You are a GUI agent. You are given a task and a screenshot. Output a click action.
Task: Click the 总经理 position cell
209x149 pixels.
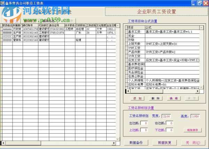[x=80, y=29]
